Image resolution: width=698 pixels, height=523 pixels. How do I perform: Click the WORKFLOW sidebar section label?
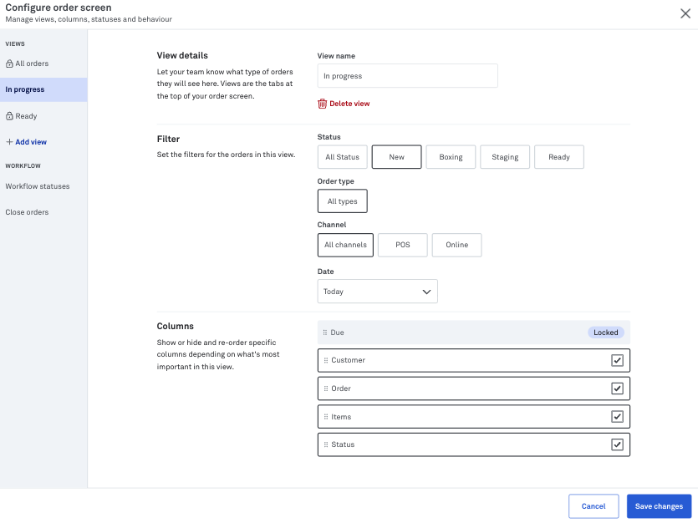[x=23, y=166]
